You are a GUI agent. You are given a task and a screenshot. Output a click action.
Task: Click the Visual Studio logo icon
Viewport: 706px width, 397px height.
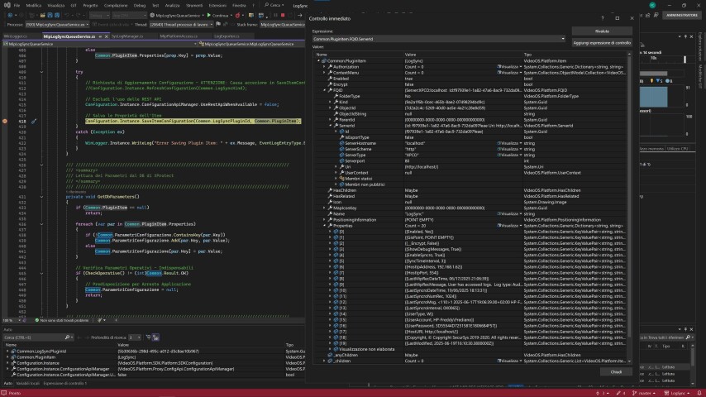tap(7, 5)
